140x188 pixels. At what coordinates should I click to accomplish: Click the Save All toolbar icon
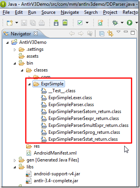(x=33, y=23)
